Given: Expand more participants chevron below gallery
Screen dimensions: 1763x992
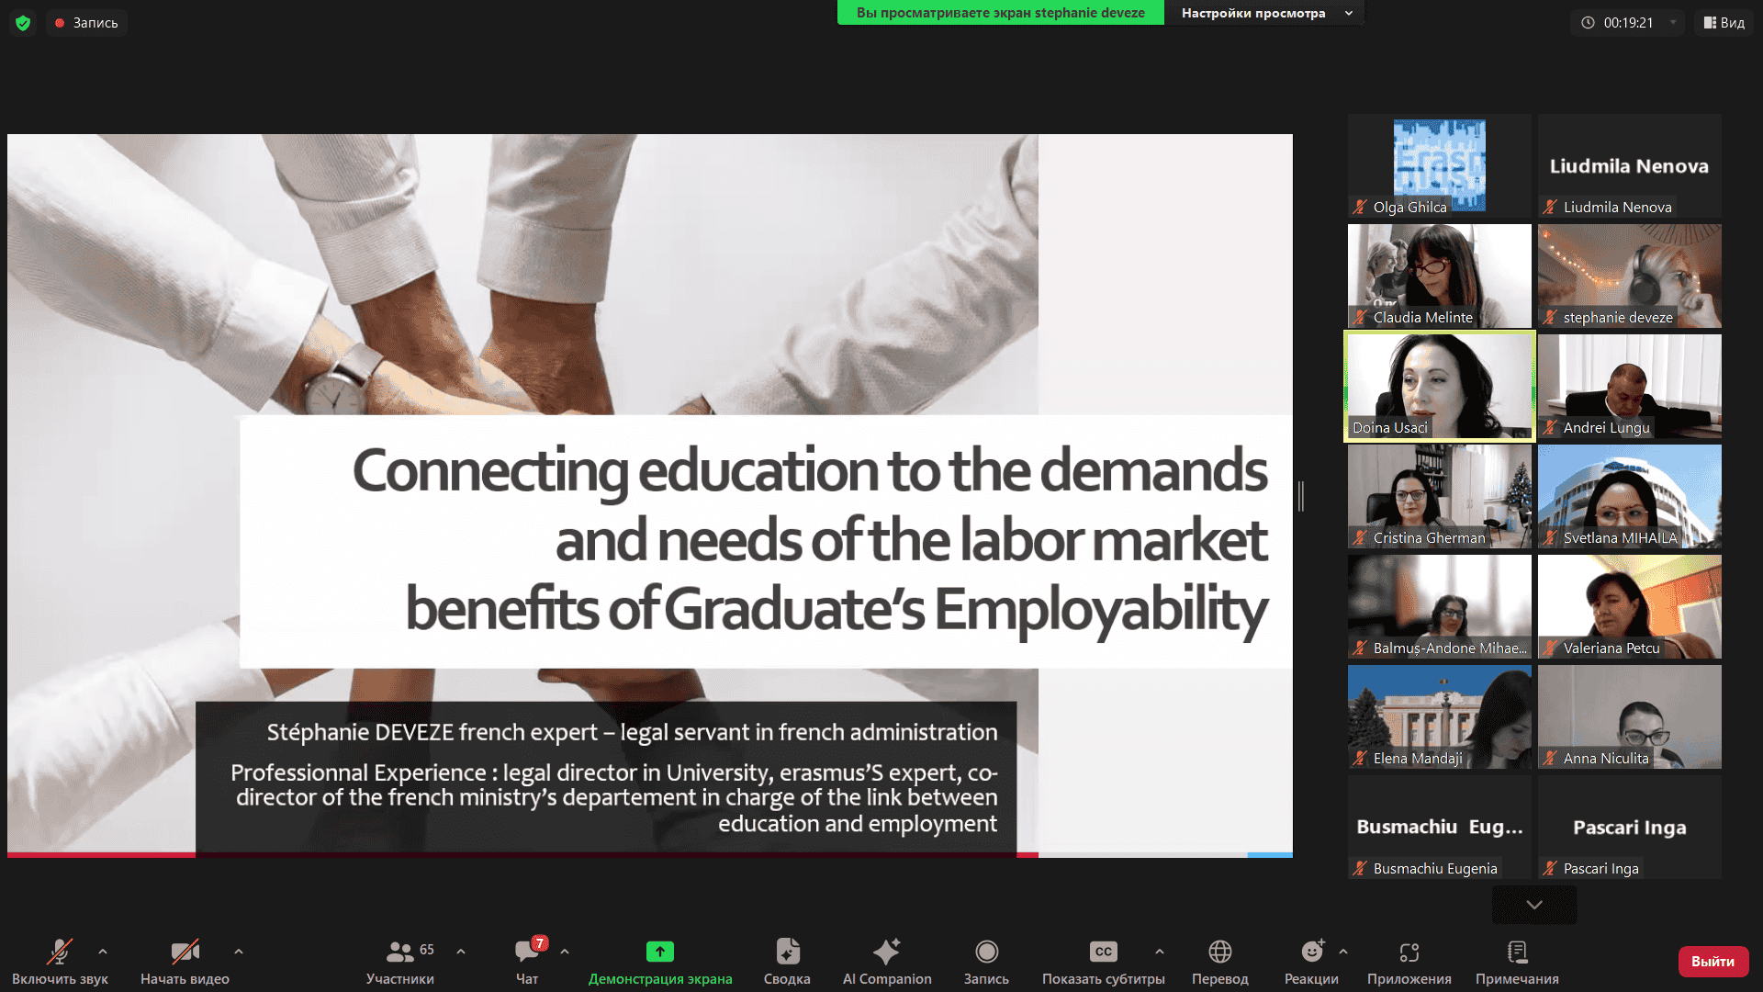Looking at the screenshot, I should (x=1534, y=905).
